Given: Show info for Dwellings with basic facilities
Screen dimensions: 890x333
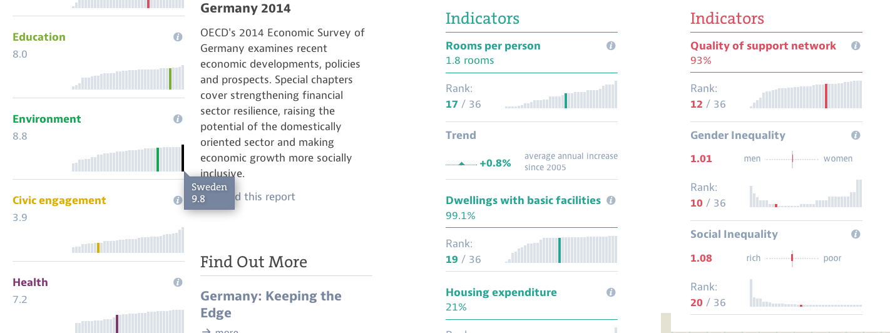Looking at the screenshot, I should [x=611, y=200].
